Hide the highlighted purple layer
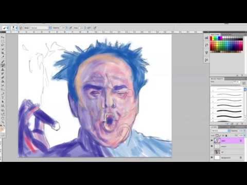 (x=212, y=140)
